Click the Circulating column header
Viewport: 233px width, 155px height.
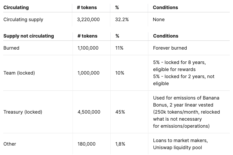tap(16, 7)
